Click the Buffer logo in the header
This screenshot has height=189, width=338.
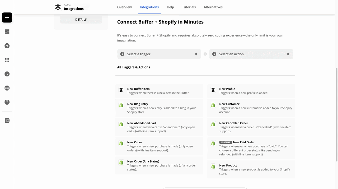(58, 7)
